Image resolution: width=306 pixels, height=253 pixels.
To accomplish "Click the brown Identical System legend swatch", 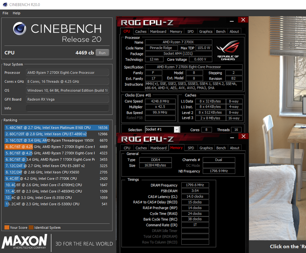I will (x=31, y=227).
